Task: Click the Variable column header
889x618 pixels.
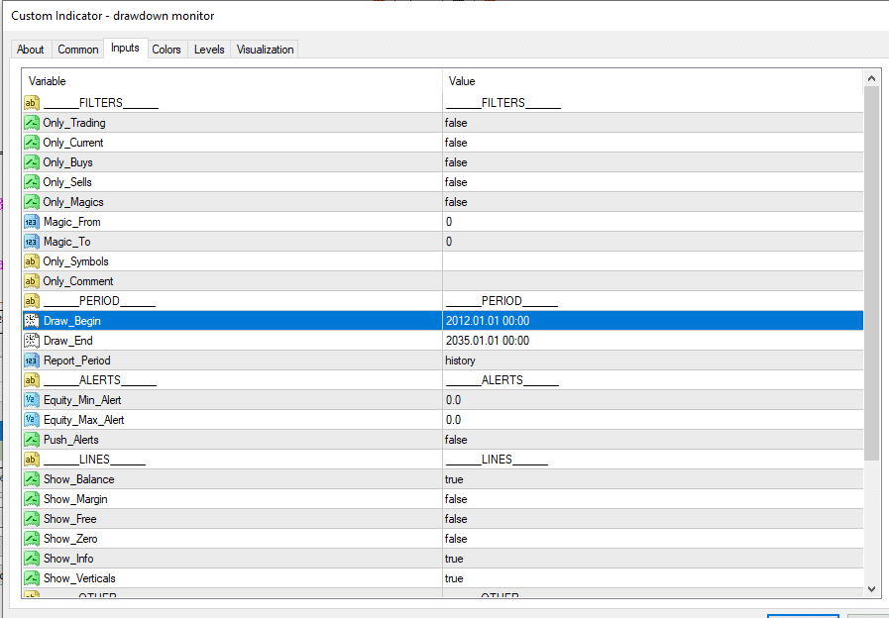Action: (233, 81)
